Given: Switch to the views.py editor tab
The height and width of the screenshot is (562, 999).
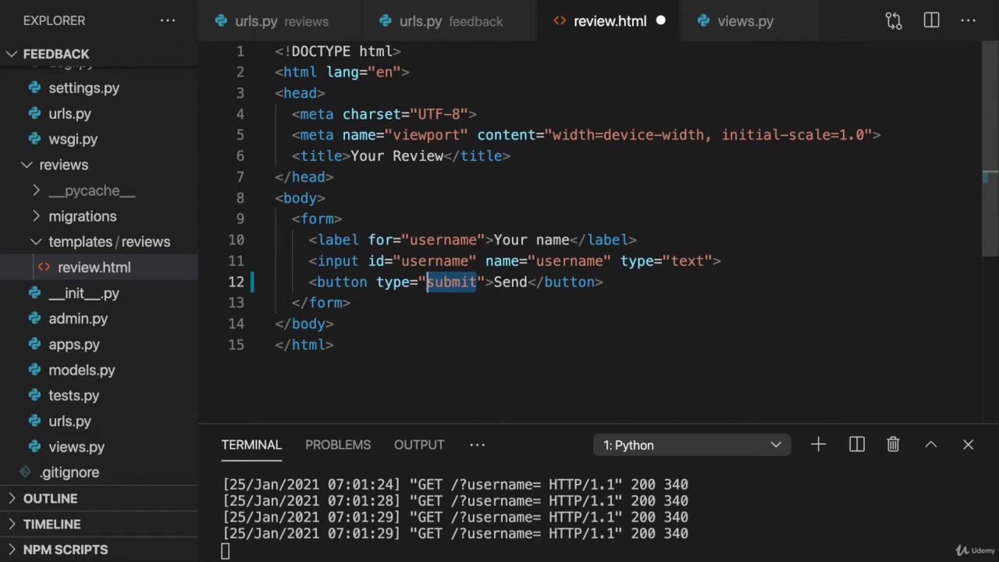Looking at the screenshot, I should click(745, 21).
